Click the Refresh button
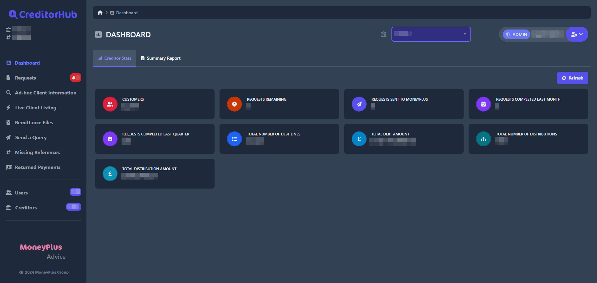This screenshot has height=283, width=597. (572, 78)
